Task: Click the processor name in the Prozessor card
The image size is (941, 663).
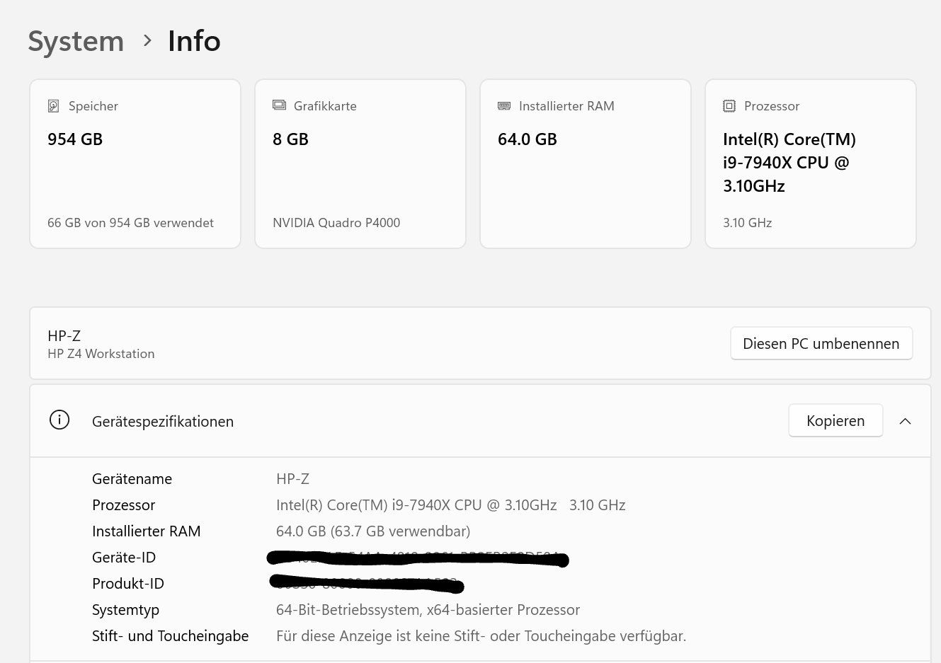Action: point(789,163)
